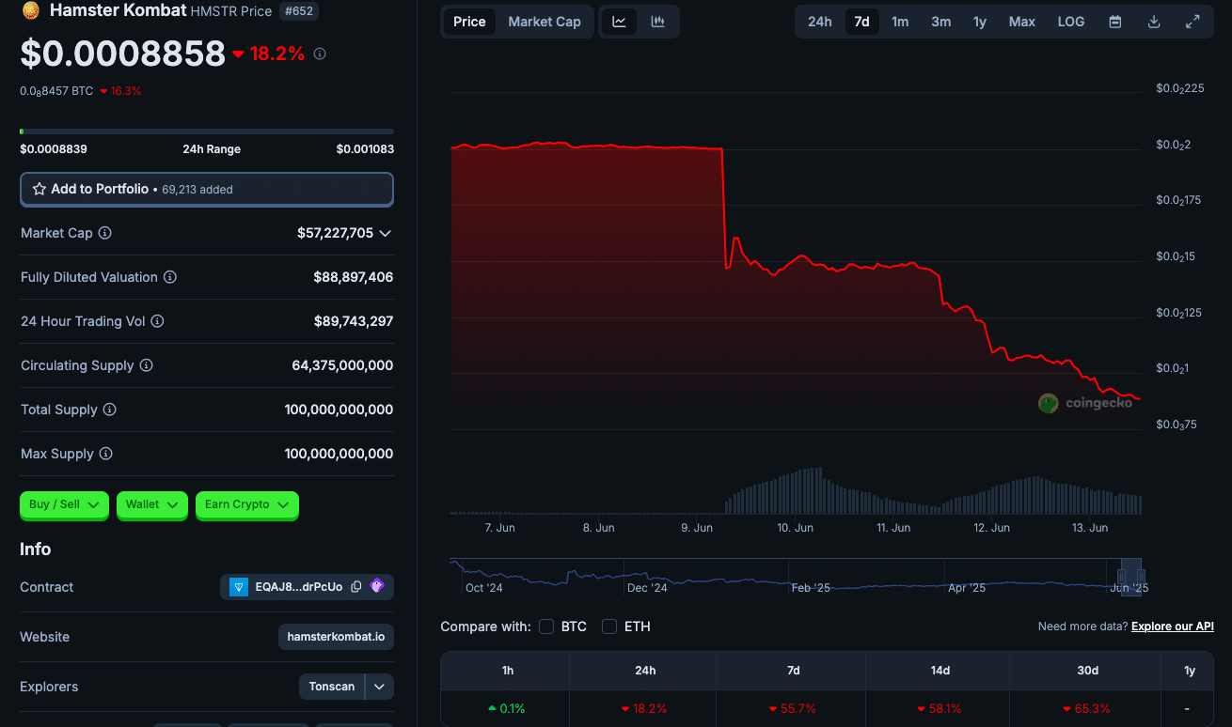Image resolution: width=1232 pixels, height=727 pixels.
Task: Open the hamsterkombat.io website link
Action: 336,637
